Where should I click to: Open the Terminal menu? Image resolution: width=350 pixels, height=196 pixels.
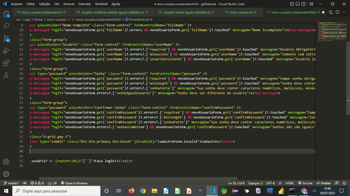(x=101, y=4)
